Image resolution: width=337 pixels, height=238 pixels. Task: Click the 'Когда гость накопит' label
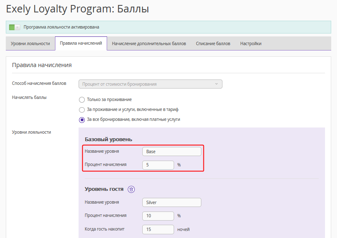click(105, 229)
